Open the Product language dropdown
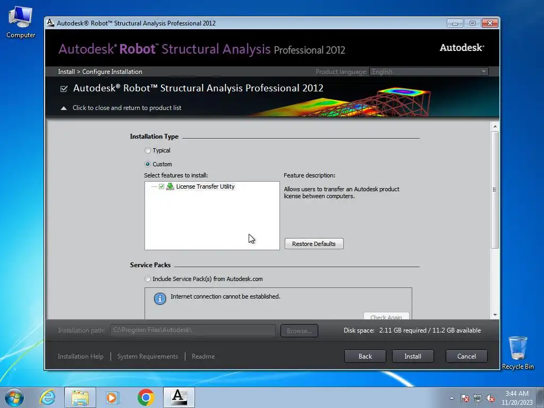This screenshot has height=408, width=544. 429,72
